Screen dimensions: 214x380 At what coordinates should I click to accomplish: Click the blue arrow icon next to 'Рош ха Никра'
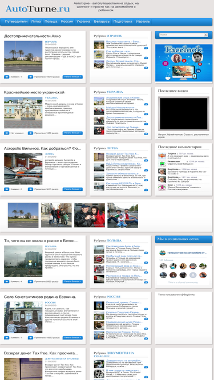point(146,58)
